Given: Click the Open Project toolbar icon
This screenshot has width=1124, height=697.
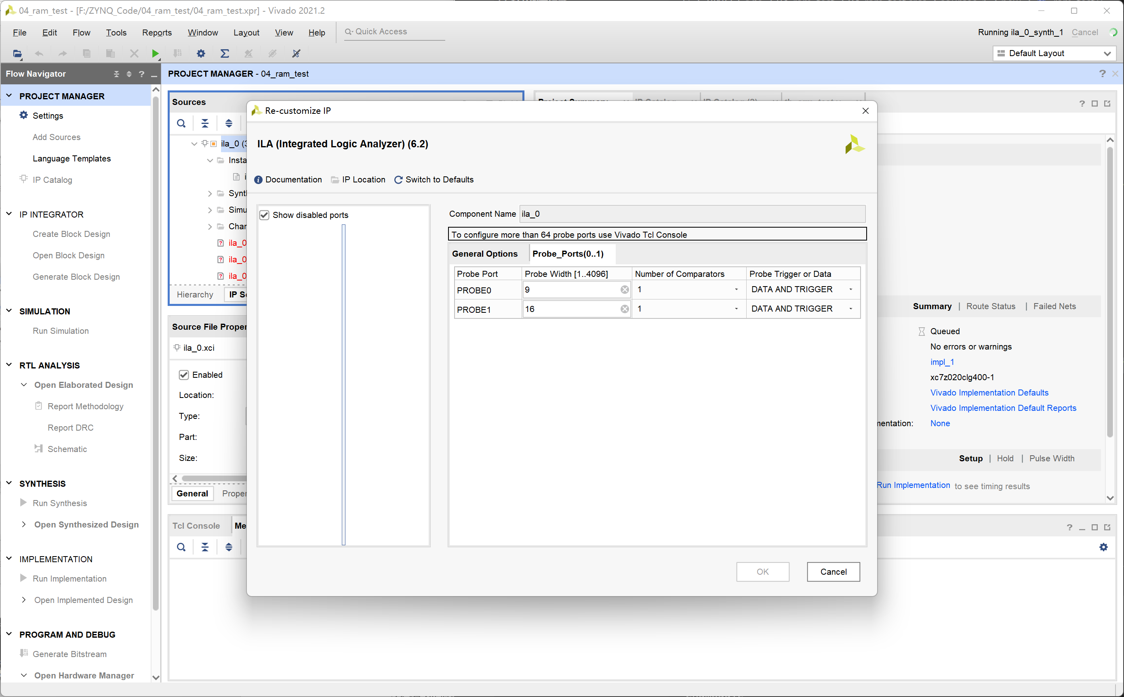Looking at the screenshot, I should [x=17, y=53].
